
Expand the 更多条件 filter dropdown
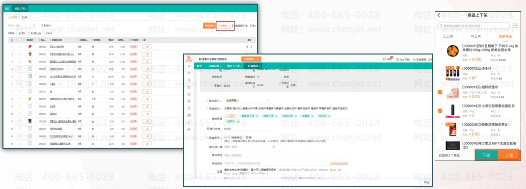(47, 25)
